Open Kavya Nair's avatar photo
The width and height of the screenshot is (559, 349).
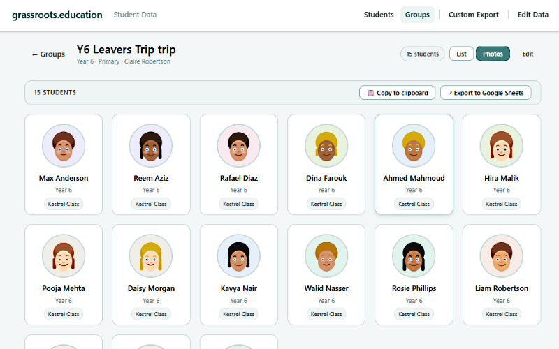(239, 256)
